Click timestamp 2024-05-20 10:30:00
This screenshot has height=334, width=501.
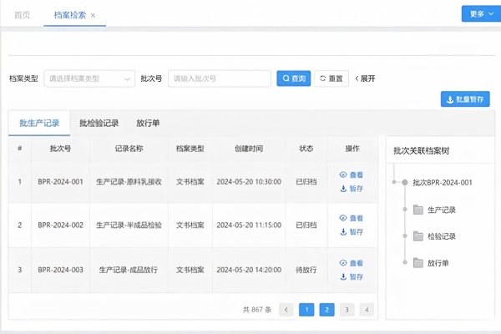(x=249, y=182)
